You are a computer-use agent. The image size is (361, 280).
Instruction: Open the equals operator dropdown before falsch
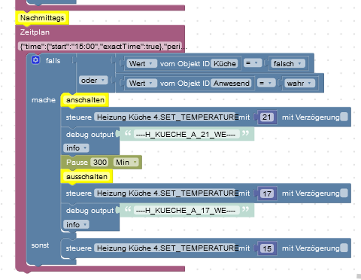click(253, 63)
